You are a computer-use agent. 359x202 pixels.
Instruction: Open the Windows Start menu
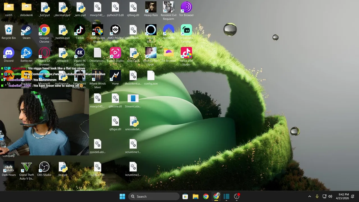[122, 196]
